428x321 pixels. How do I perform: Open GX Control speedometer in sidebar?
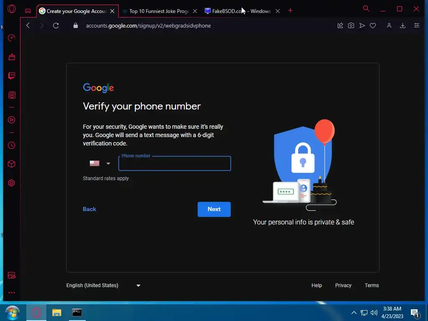(11, 38)
